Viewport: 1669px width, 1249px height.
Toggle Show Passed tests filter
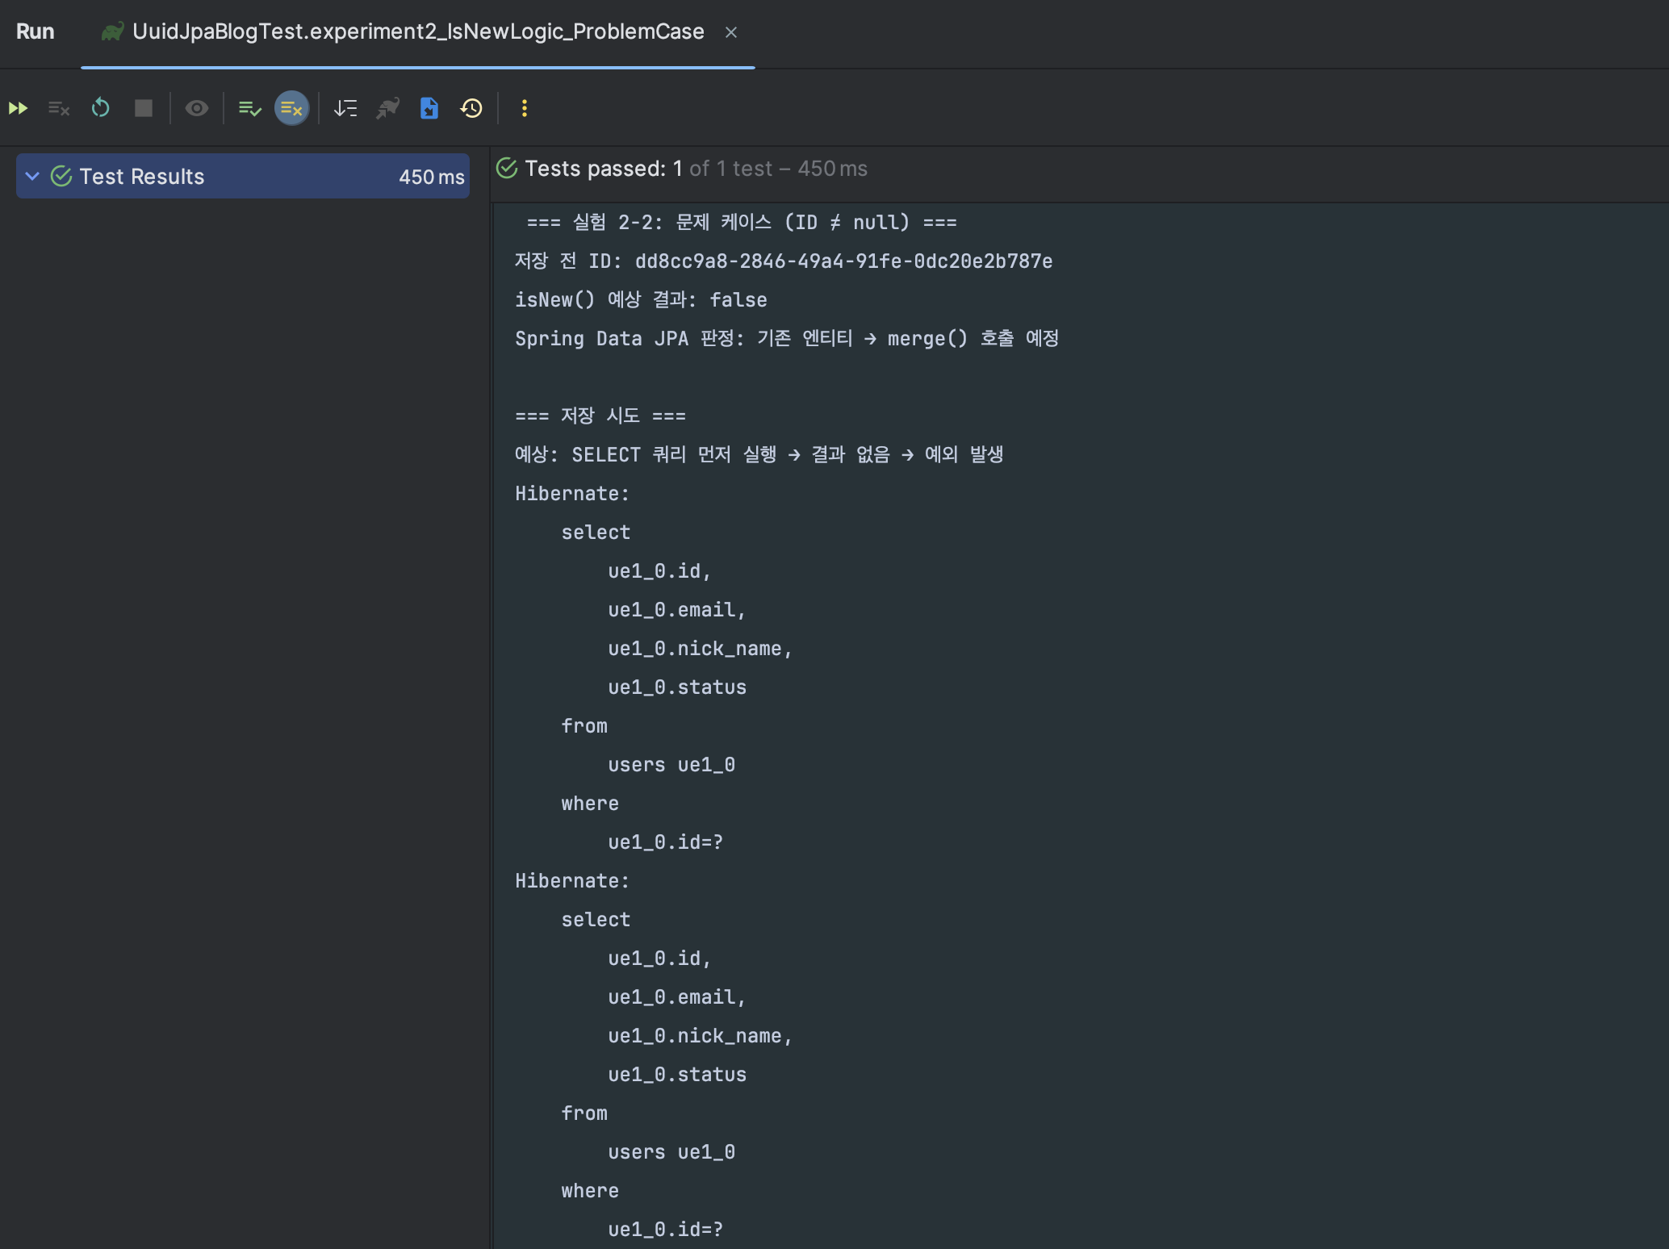[249, 108]
